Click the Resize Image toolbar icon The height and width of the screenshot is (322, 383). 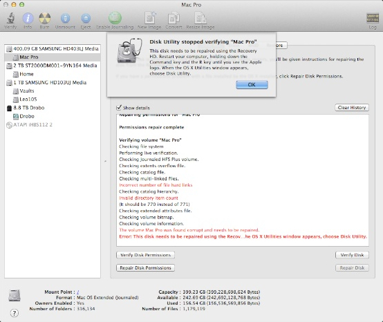tap(200, 18)
